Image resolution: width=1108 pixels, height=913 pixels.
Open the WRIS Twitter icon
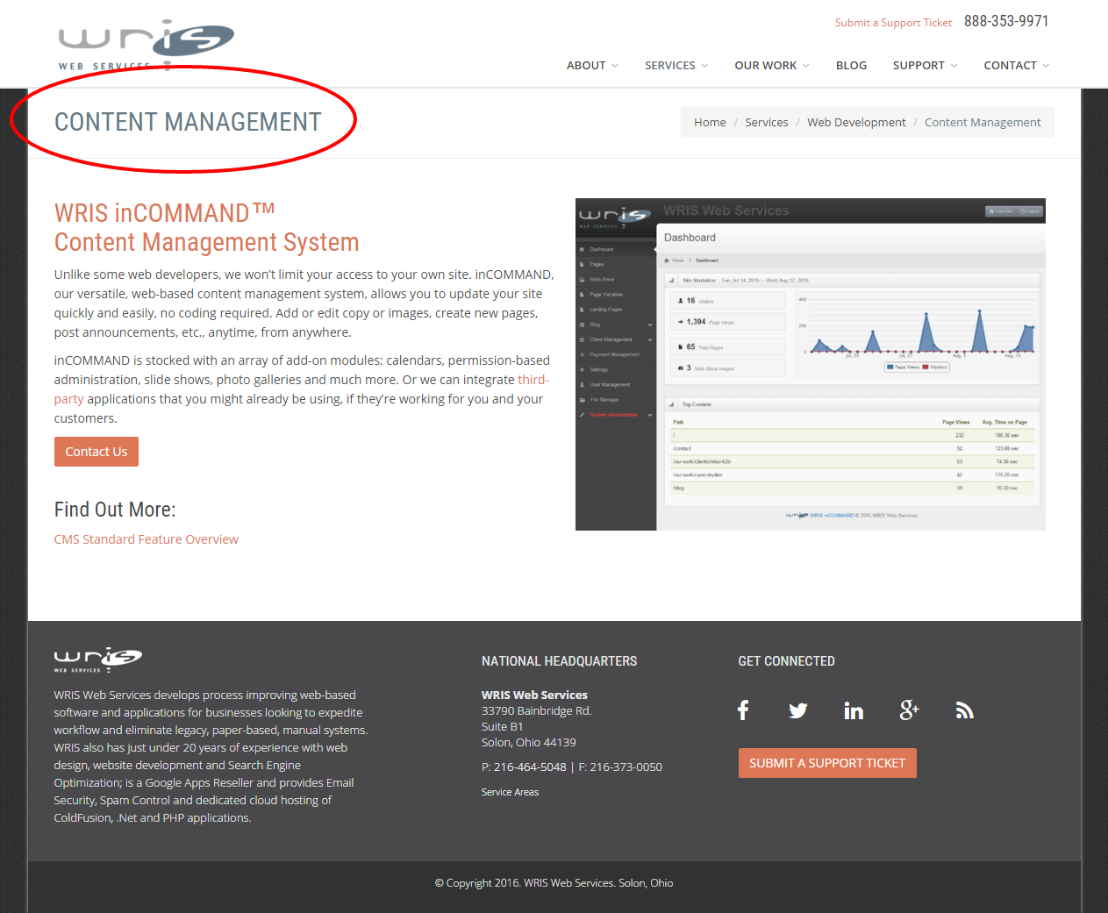point(797,710)
